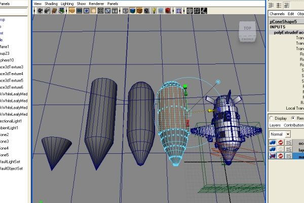Click the Select Camera icon in viewport toolbar
The image size is (304, 203).
tap(40, 11)
